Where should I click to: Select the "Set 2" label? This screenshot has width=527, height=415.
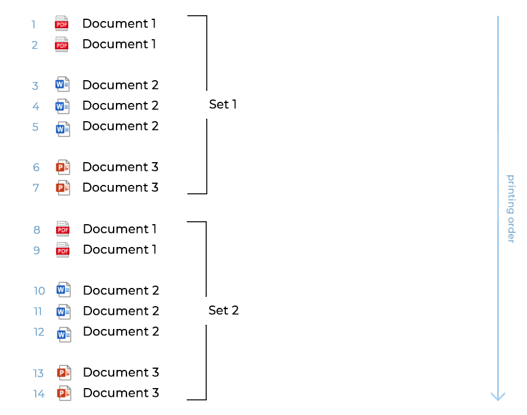coord(223,310)
